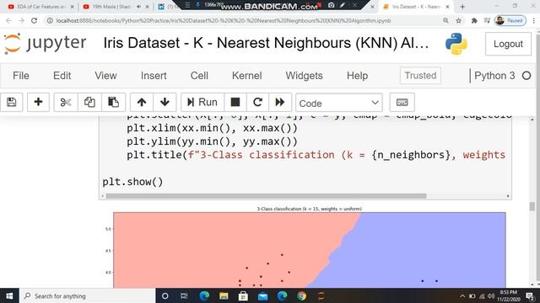Click the plt.show() line in code
540x303 pixels.
click(132, 182)
